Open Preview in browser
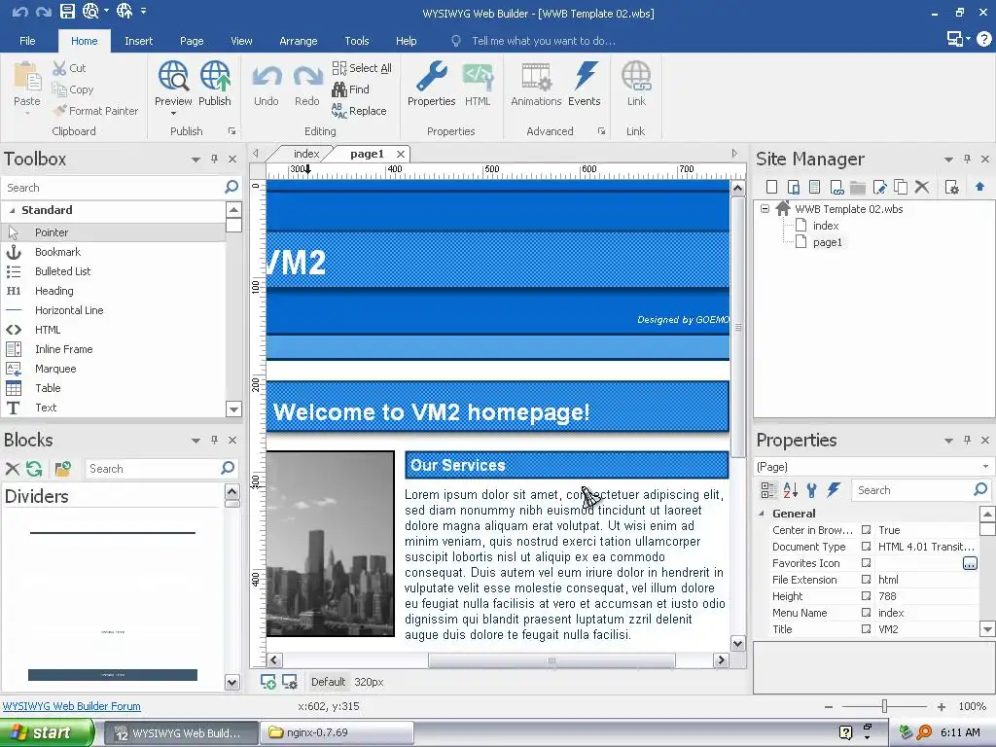The image size is (996, 747). tap(173, 76)
